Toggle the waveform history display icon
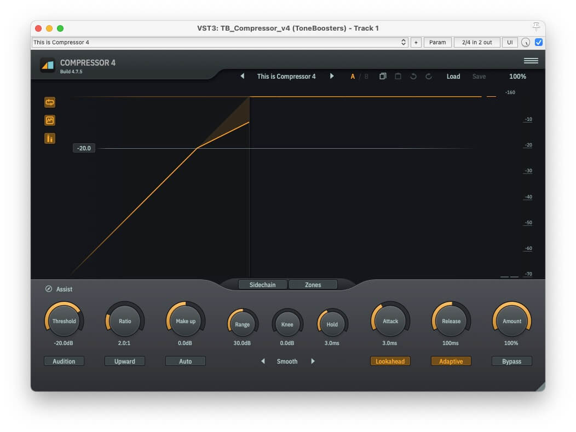The width and height of the screenshot is (576, 432). point(50,120)
